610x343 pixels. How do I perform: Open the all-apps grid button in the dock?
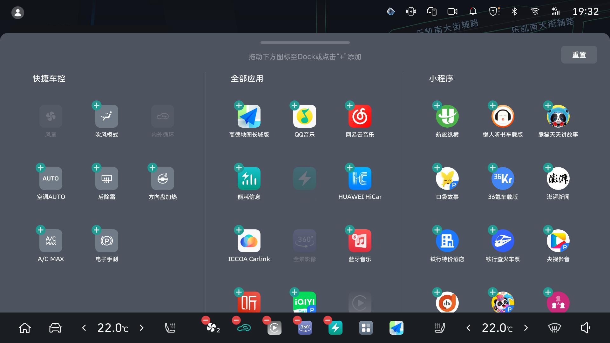pyautogui.click(x=366, y=328)
